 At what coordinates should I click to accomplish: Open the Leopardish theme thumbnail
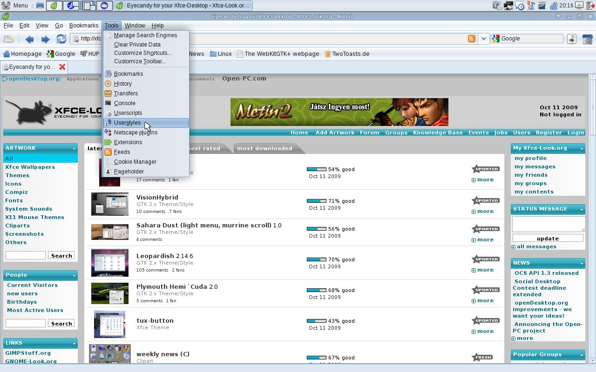click(x=110, y=263)
